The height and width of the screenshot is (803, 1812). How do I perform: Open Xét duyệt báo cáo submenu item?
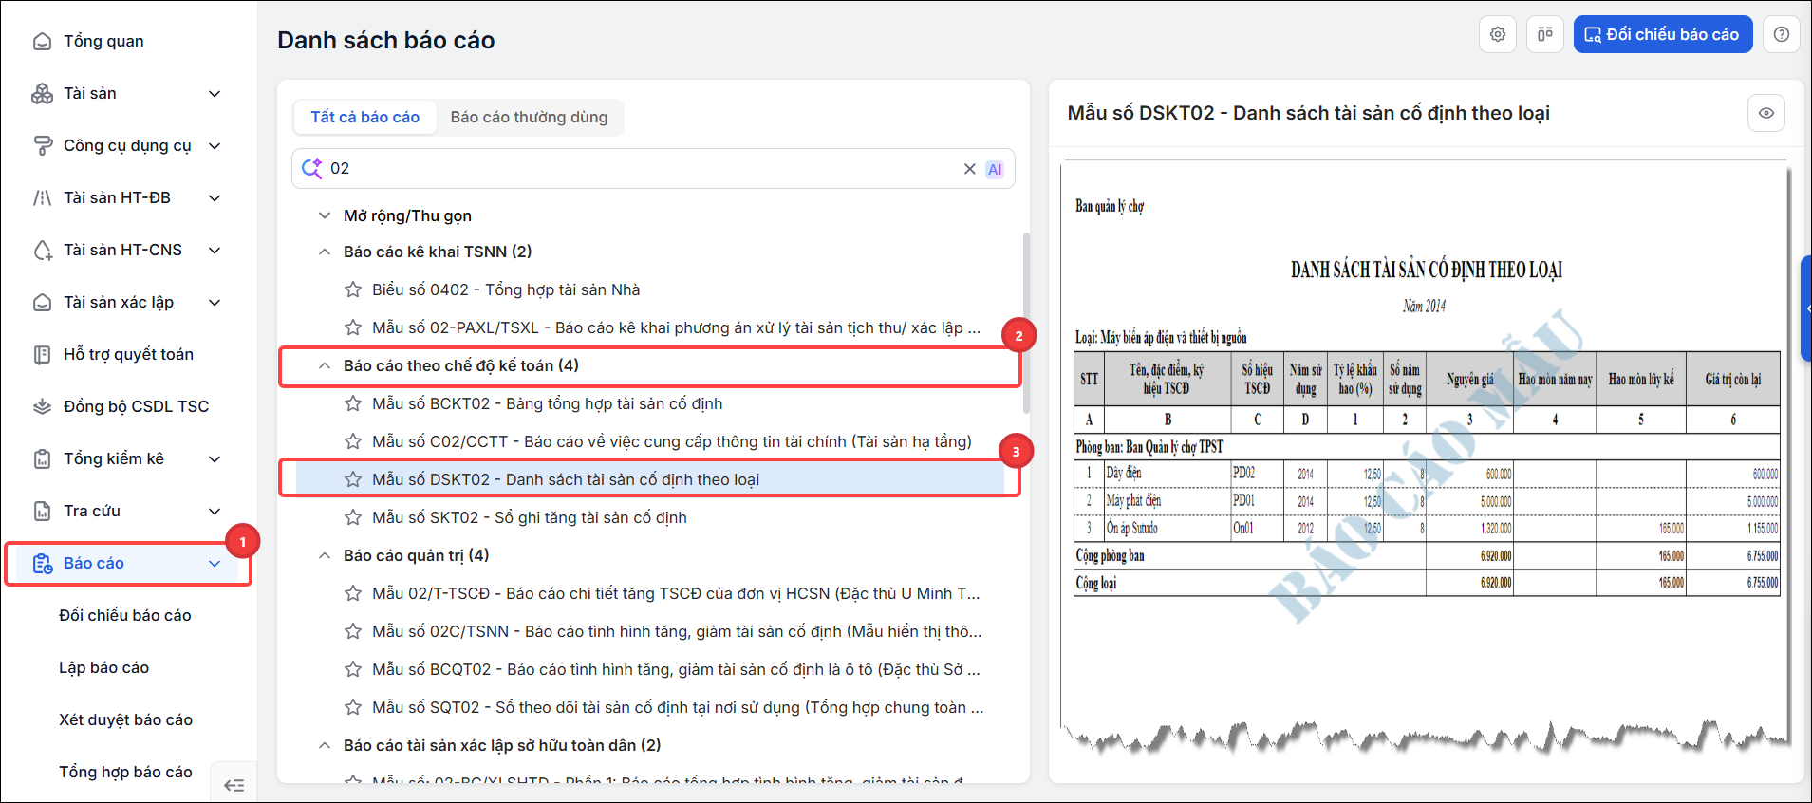click(125, 719)
